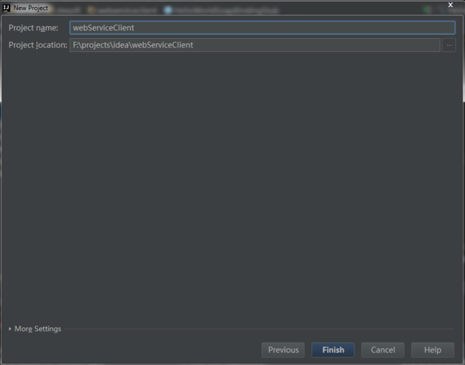Click the "Project location:" label
Viewport: 465px width, 365px height.
[38, 45]
